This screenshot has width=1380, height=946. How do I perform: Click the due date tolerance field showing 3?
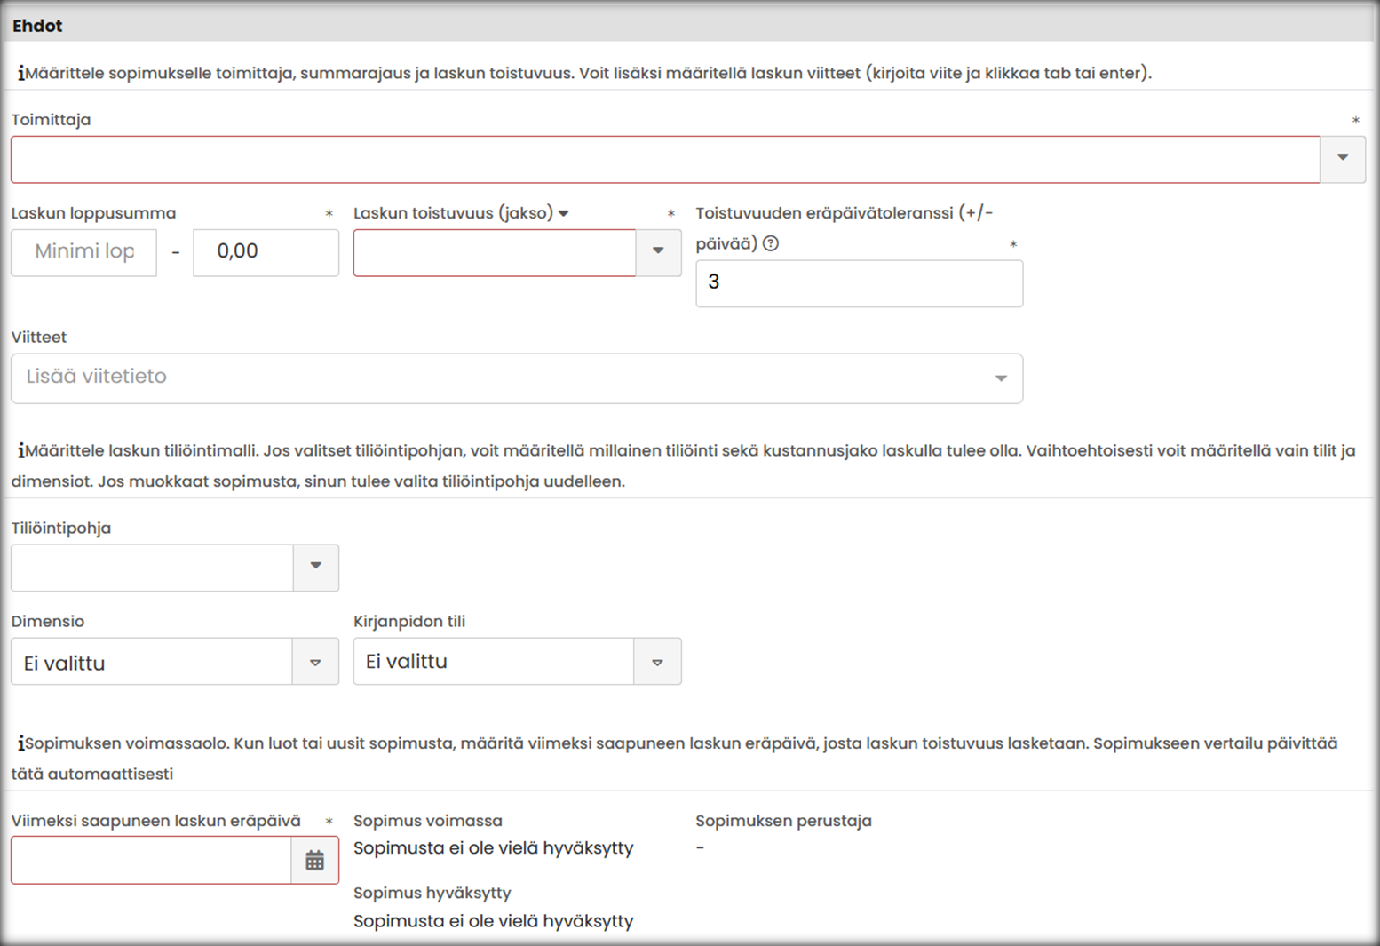point(859,283)
